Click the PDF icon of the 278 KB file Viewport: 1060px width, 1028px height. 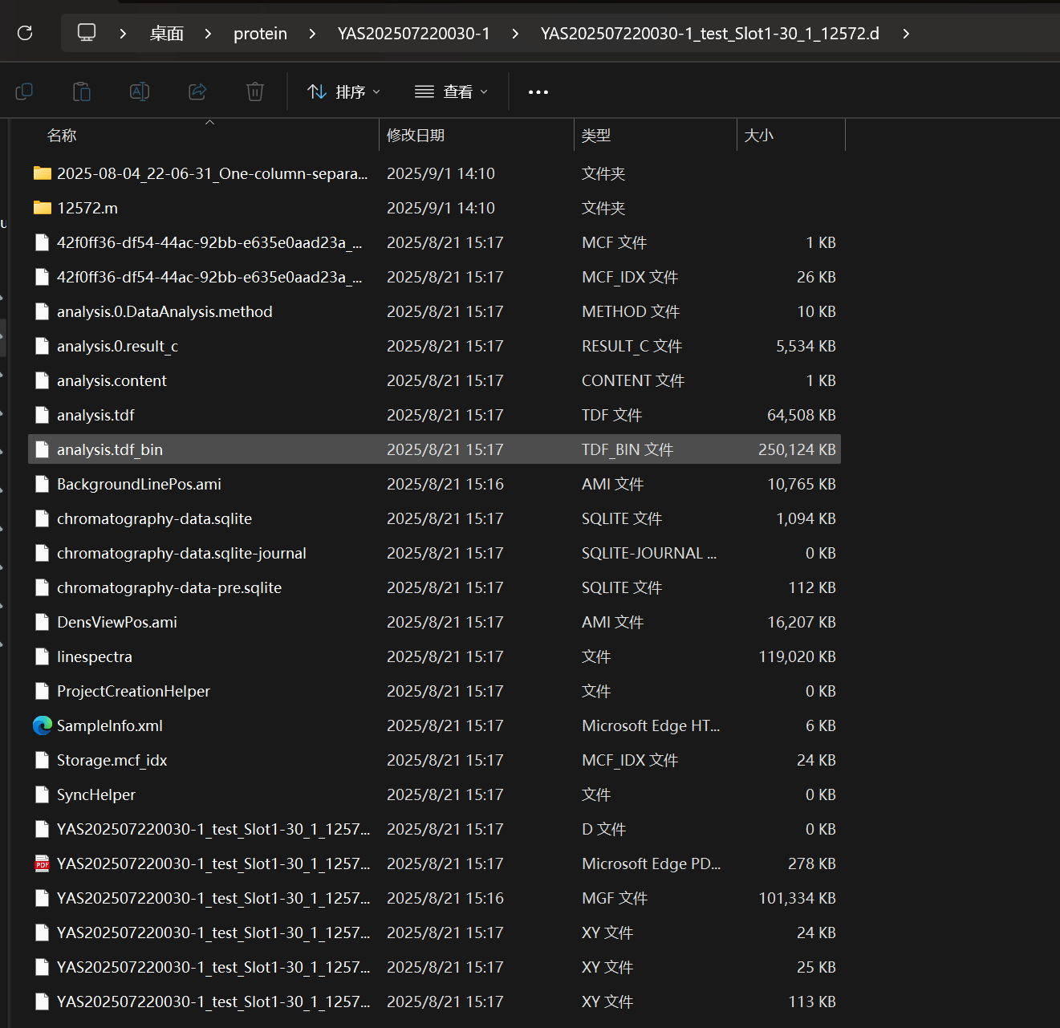click(x=43, y=863)
